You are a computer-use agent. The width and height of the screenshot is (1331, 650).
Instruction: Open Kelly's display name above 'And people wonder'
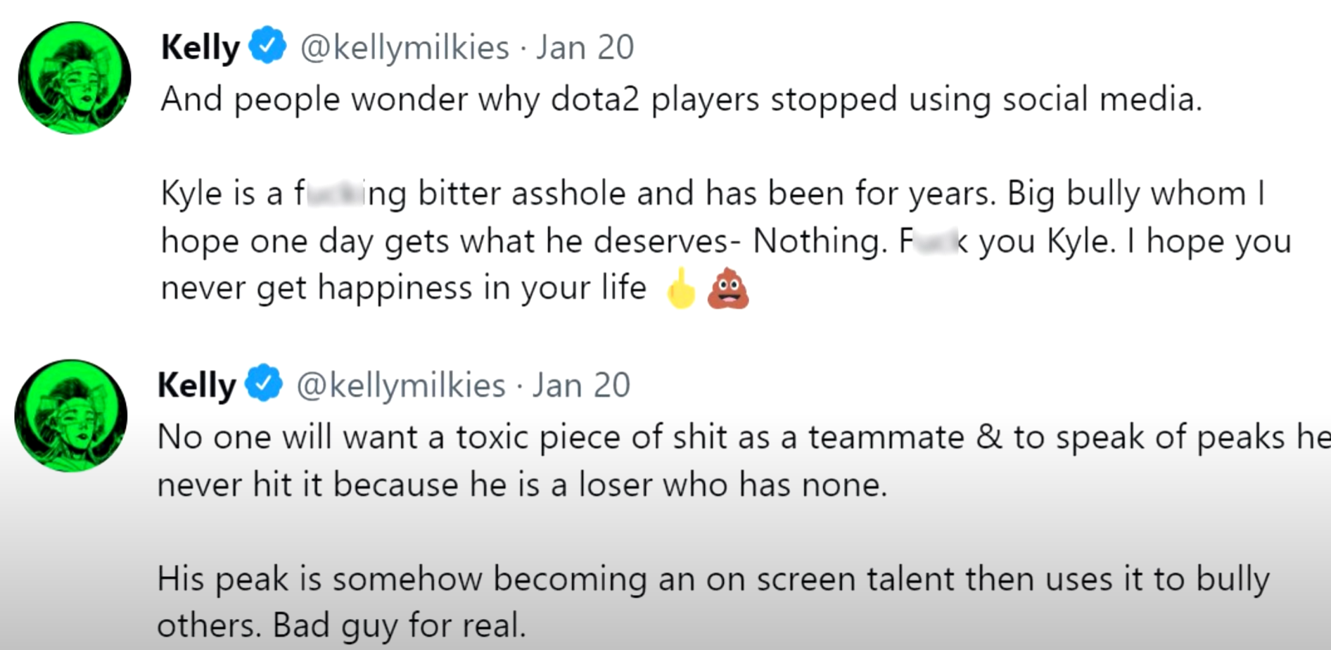(200, 48)
